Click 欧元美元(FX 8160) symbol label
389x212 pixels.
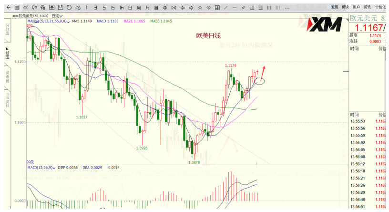32,16
